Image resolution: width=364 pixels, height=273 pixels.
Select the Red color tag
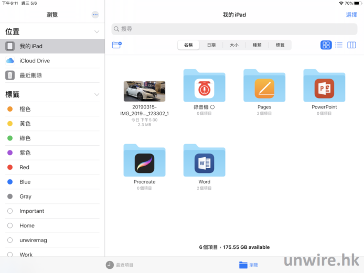point(24,167)
